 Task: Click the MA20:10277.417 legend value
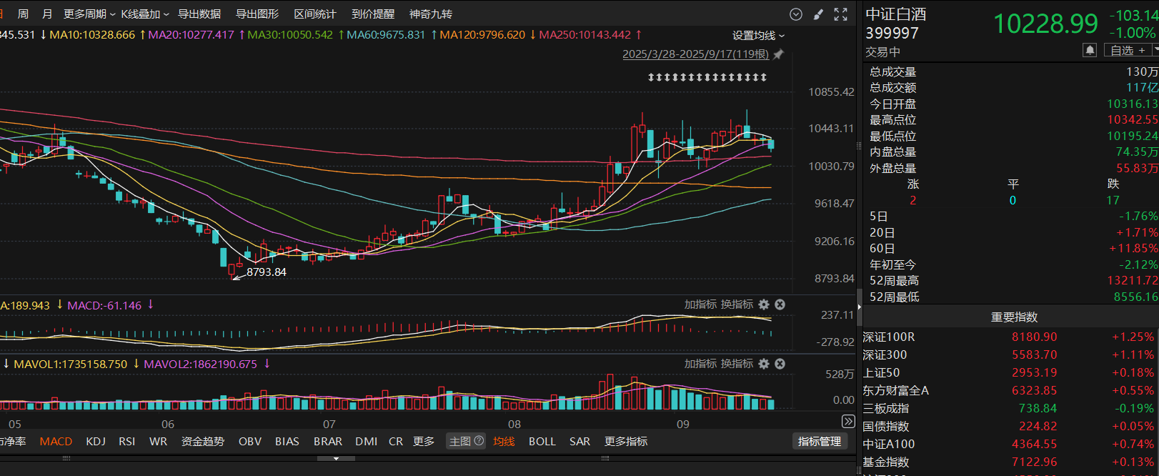click(191, 35)
